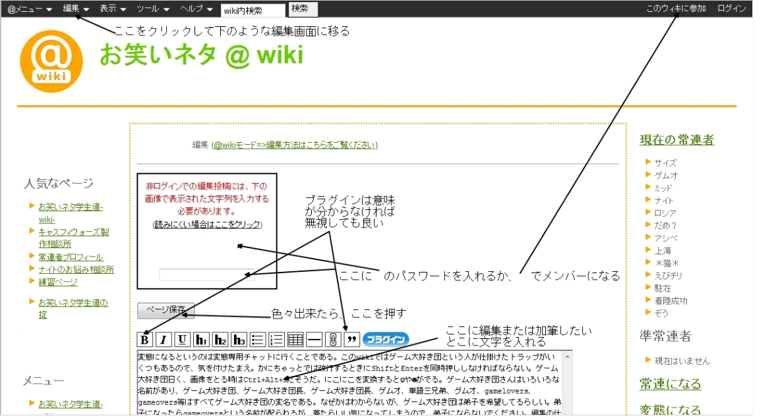Insert heading level 3 with h3 icon
Viewport: 782px width, 416px height.
(239, 340)
